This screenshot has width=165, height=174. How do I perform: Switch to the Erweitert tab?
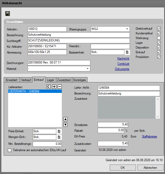(12, 80)
